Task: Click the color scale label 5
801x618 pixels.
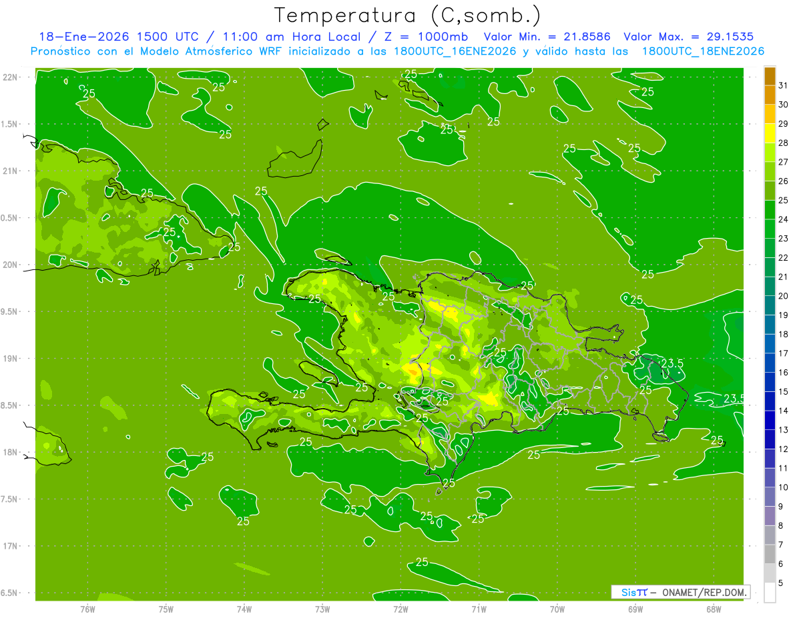Action: [x=781, y=583]
